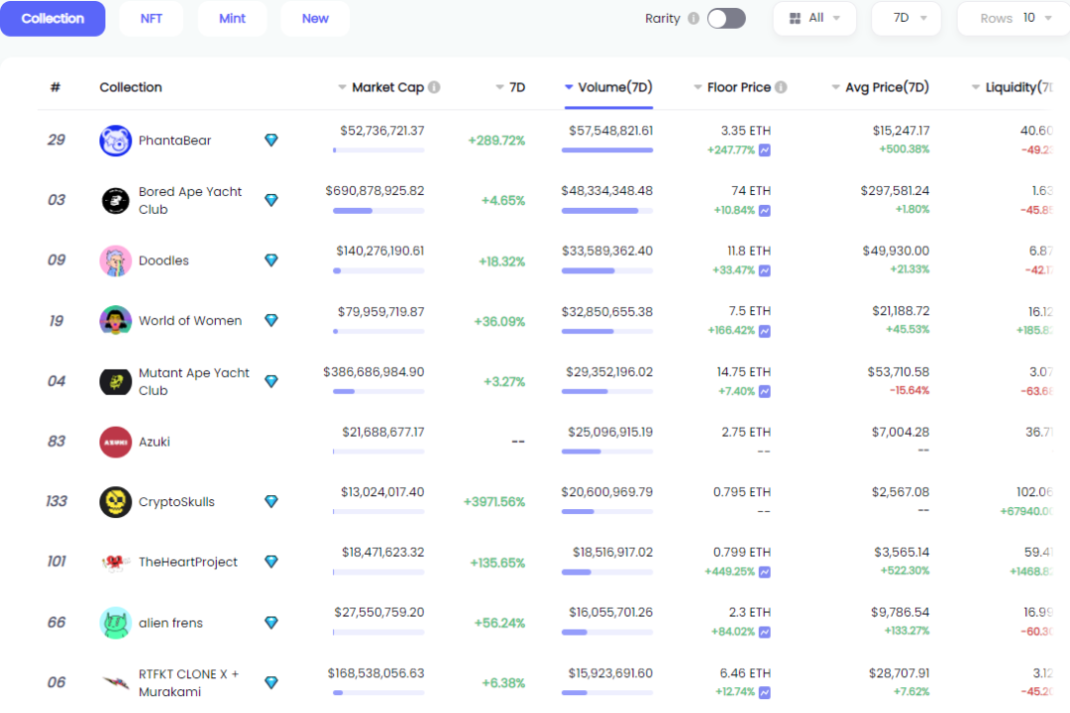Click the PhantaBear collection avatar
The width and height of the screenshot is (1070, 713).
(x=115, y=141)
